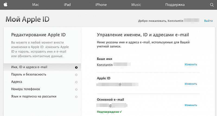Open the search magnifier icon

pyautogui.click(x=212, y=5)
